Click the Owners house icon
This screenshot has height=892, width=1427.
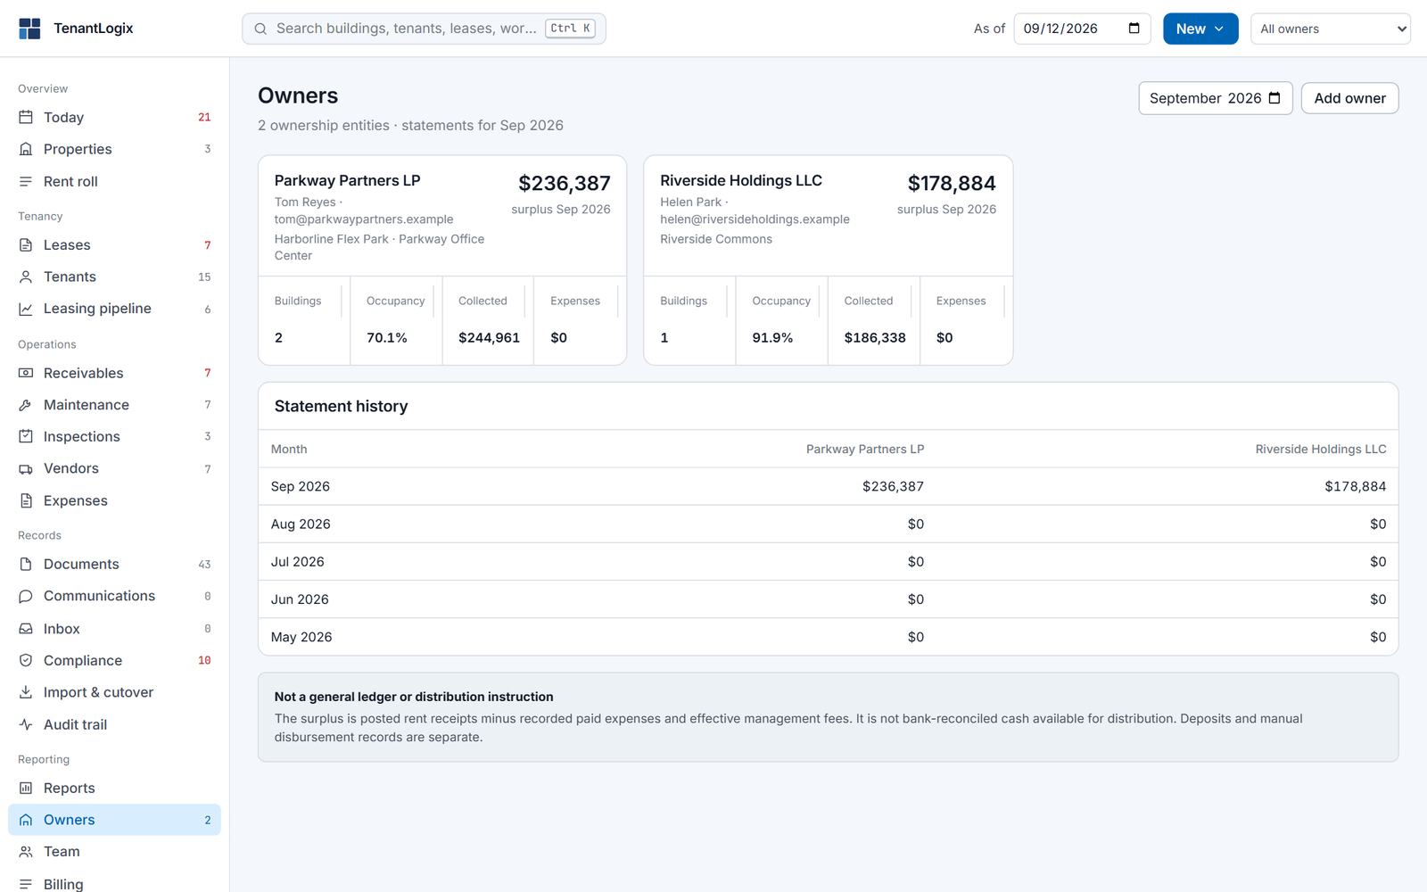click(26, 820)
